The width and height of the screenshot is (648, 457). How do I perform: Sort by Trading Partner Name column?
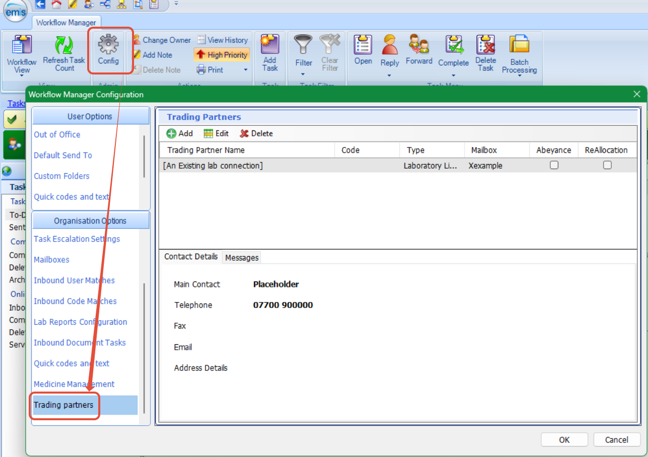pos(247,150)
